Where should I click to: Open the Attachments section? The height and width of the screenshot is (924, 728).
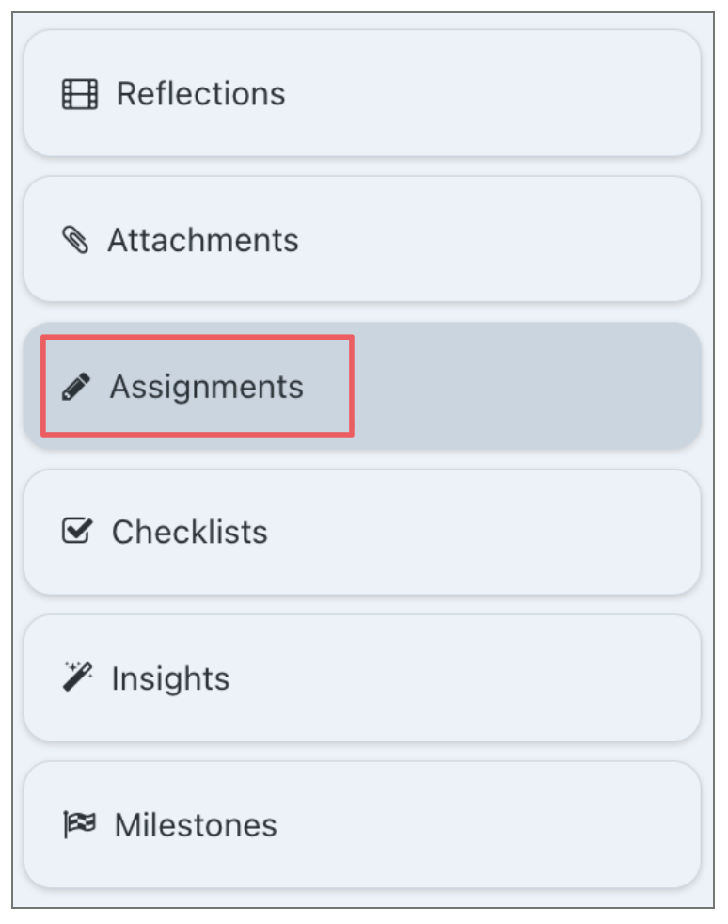point(362,239)
